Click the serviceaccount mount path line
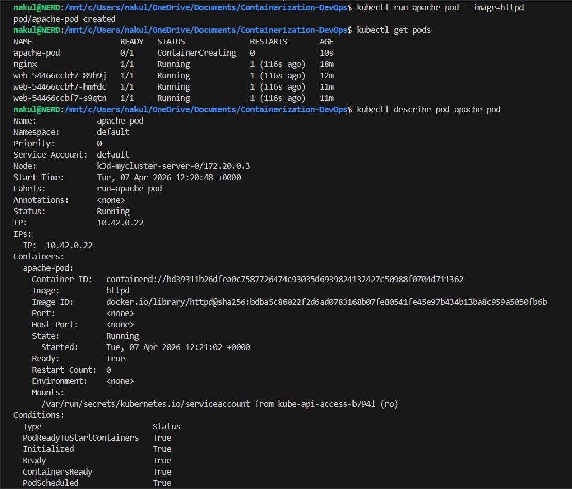572x489 pixels. [x=220, y=404]
